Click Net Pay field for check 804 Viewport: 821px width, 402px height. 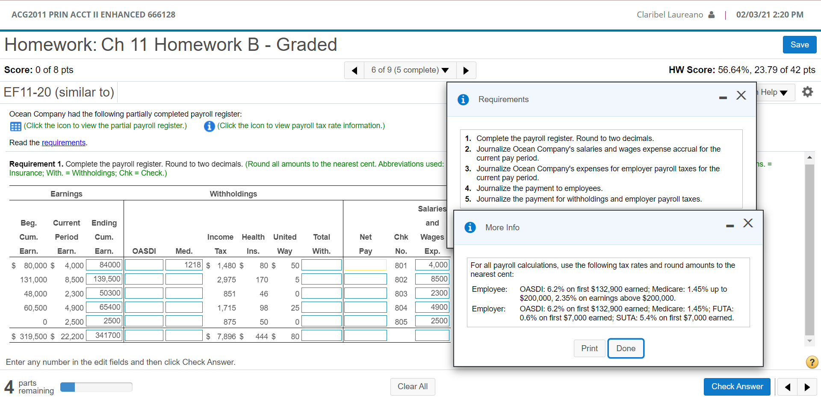coord(365,308)
